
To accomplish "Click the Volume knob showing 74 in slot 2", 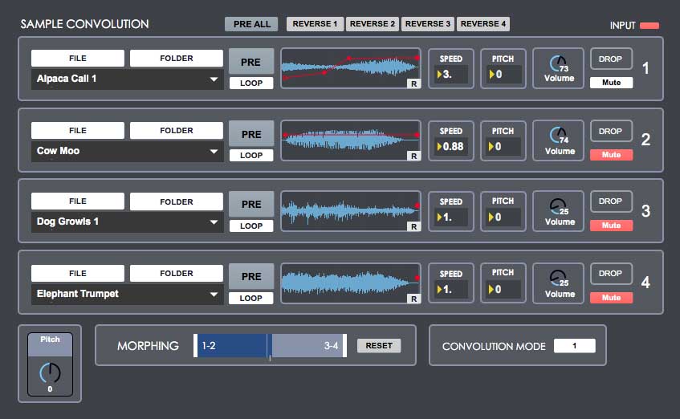I will [x=558, y=136].
